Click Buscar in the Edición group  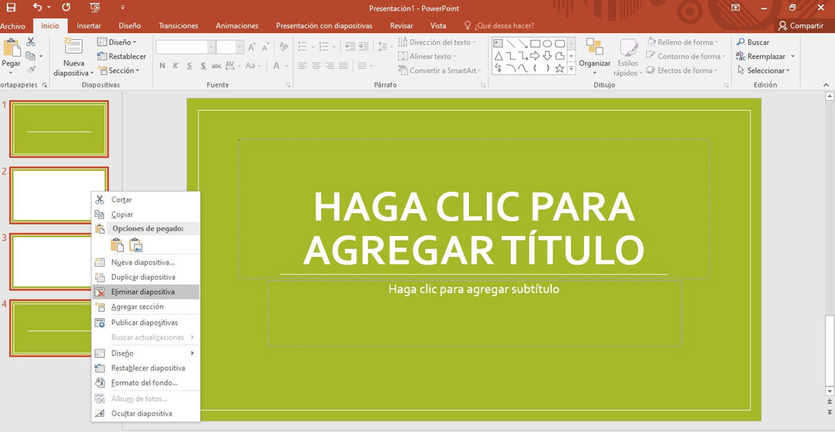click(x=753, y=42)
